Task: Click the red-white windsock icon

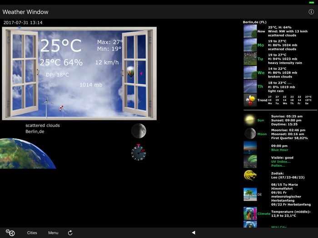Action: [x=61, y=108]
